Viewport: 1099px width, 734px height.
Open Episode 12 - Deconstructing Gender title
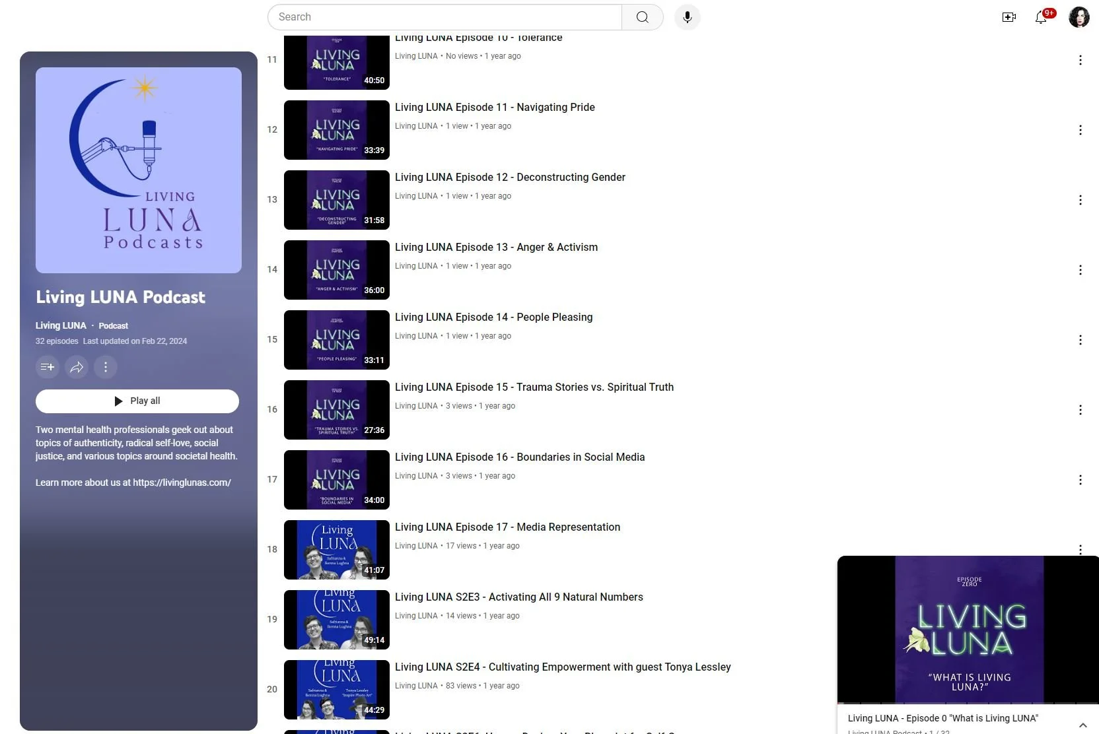click(x=510, y=177)
